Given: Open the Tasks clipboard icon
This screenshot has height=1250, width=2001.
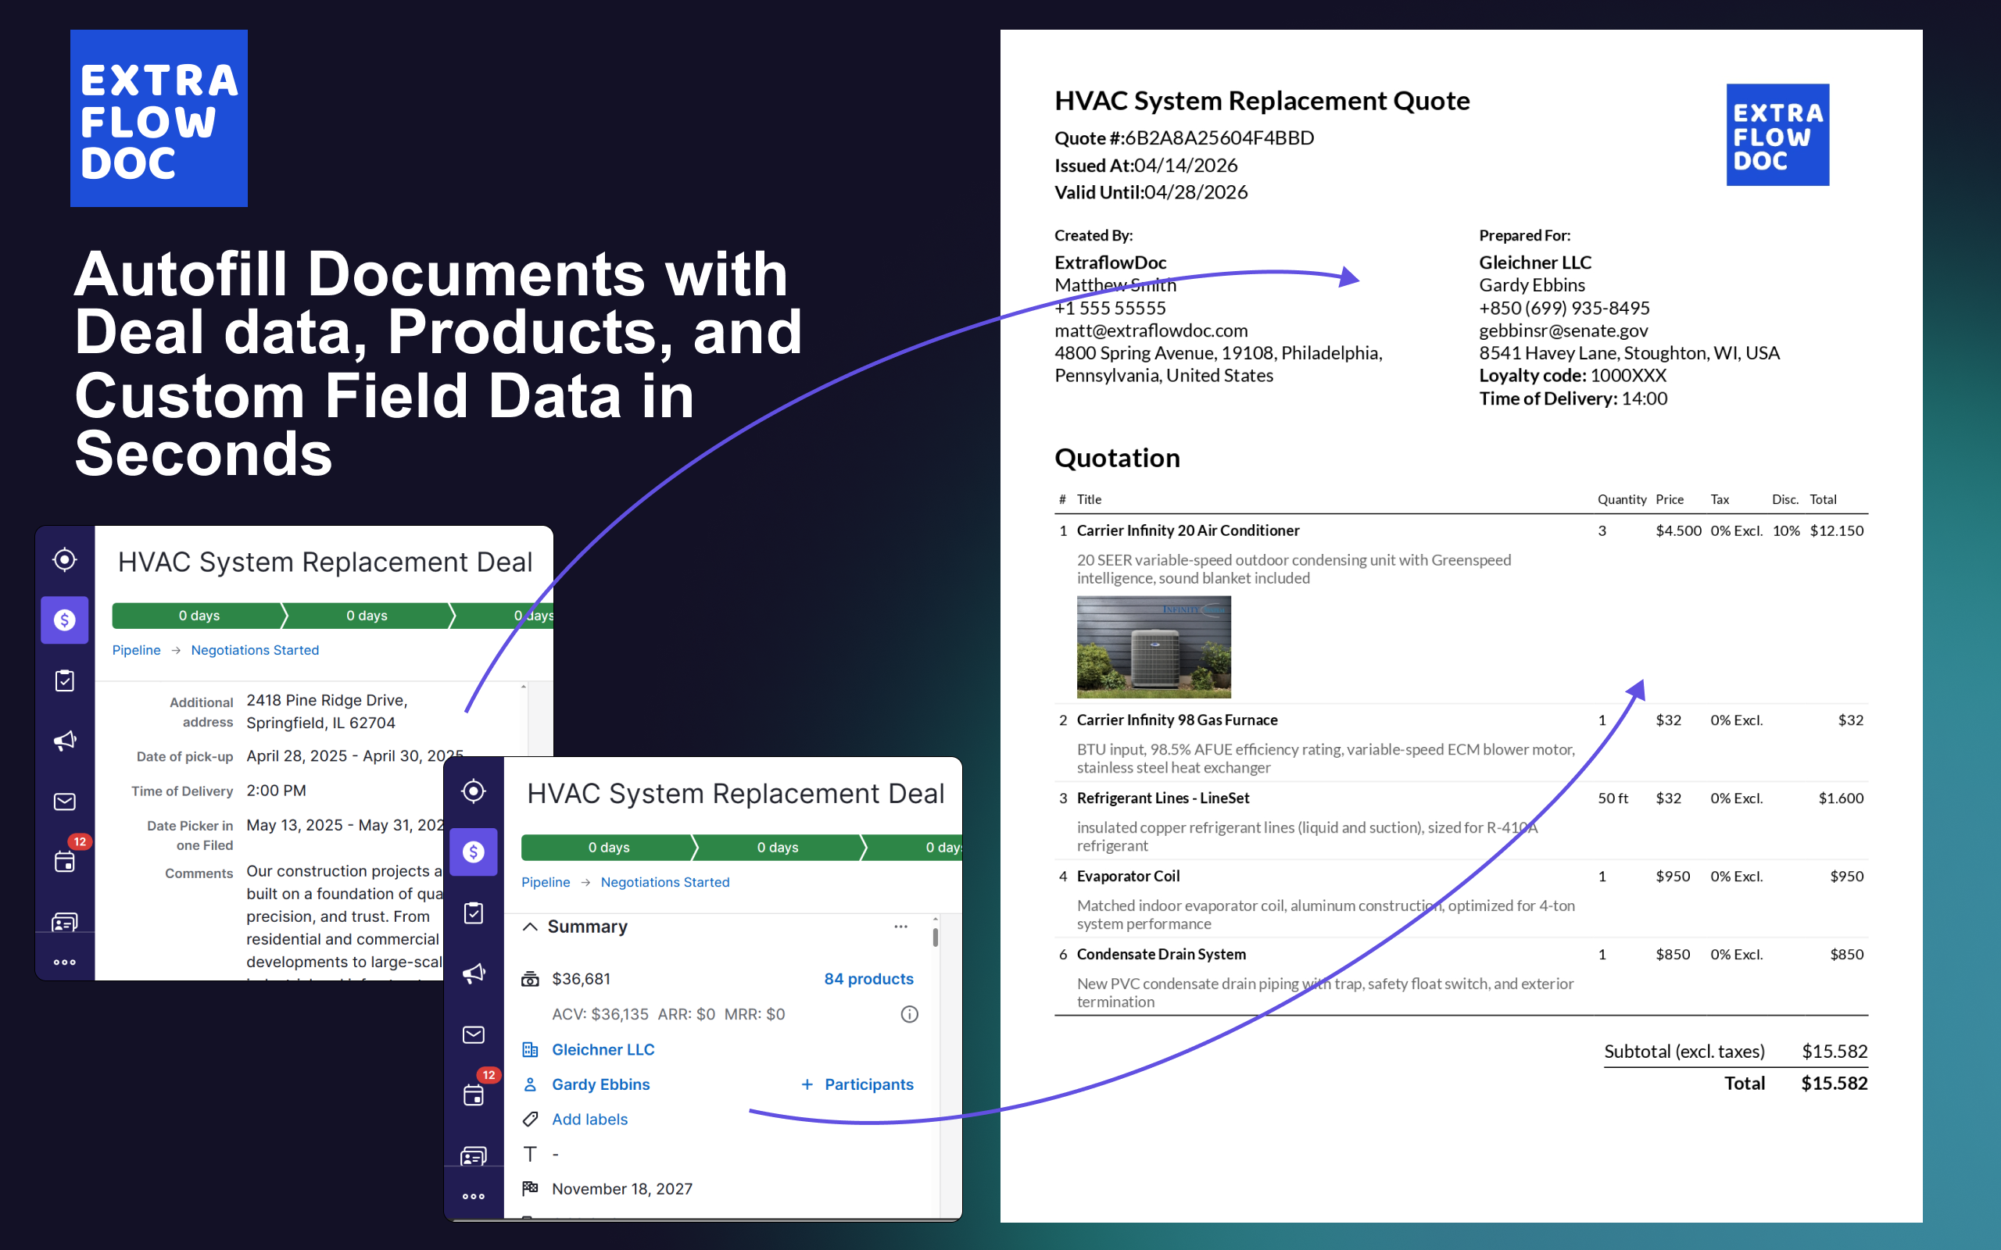Looking at the screenshot, I should click(474, 912).
